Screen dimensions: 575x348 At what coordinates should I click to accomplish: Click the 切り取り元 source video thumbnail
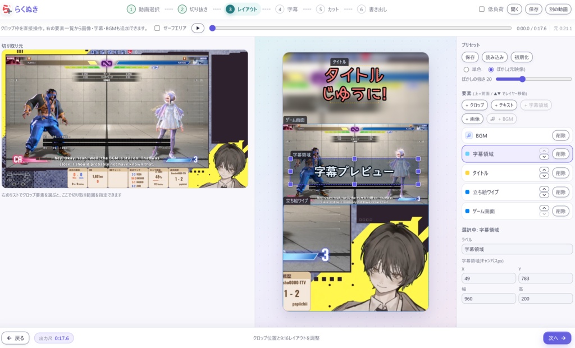point(125,119)
